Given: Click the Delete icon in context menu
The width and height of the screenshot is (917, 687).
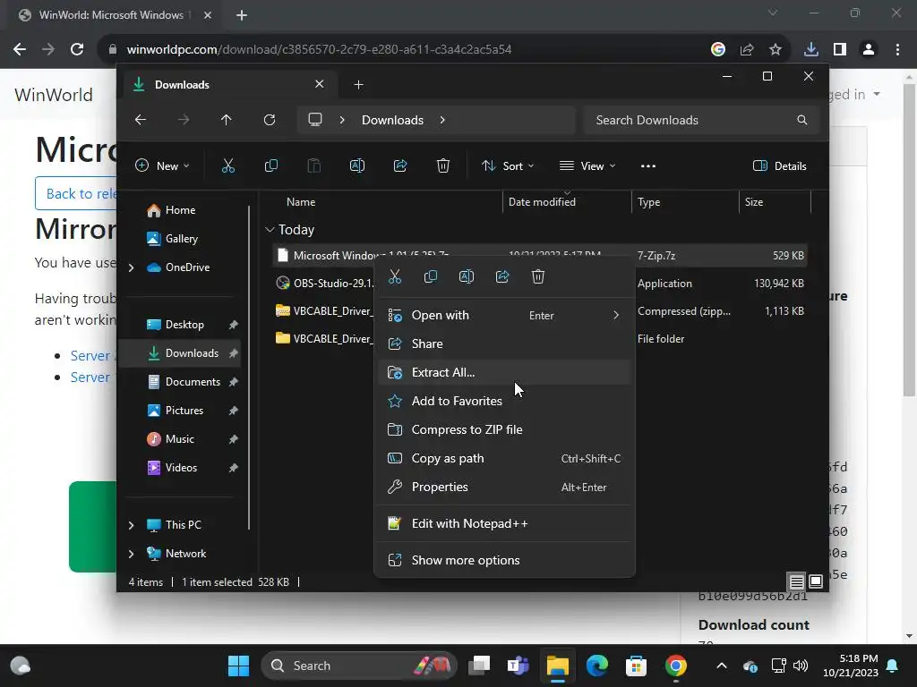Looking at the screenshot, I should click(538, 276).
